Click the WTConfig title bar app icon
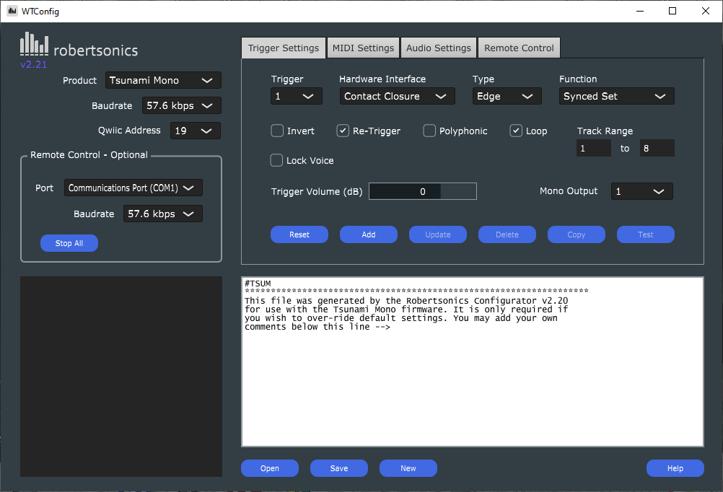 click(x=12, y=11)
